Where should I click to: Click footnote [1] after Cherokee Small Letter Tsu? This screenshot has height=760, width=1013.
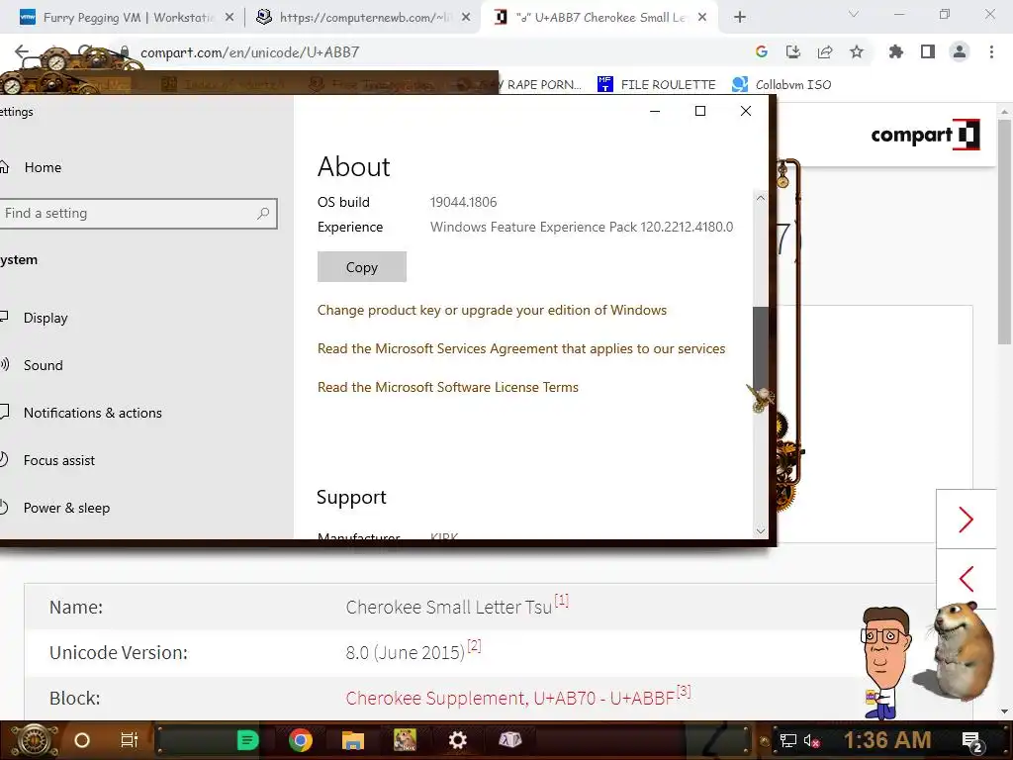pyautogui.click(x=562, y=601)
